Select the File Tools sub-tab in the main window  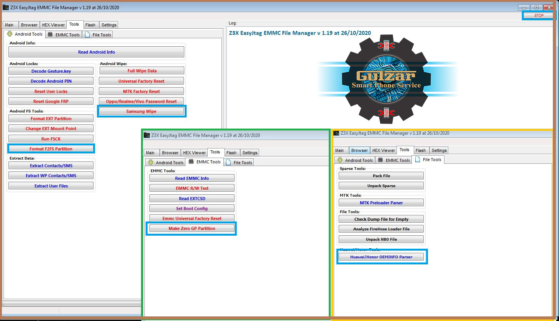coord(98,35)
